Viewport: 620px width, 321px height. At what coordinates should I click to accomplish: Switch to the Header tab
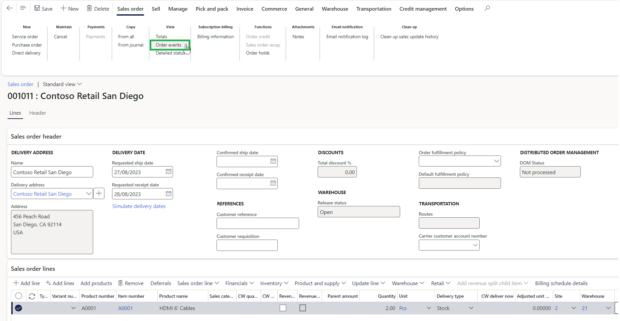pyautogui.click(x=37, y=113)
